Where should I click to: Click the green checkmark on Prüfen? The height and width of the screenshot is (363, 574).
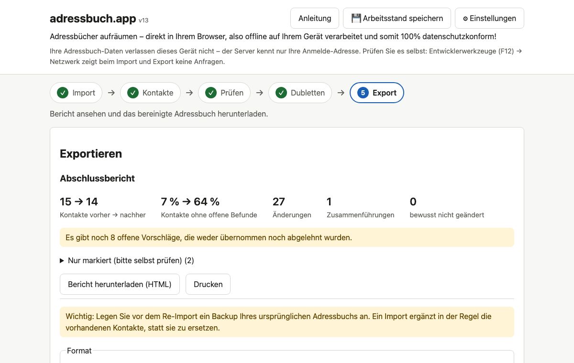click(x=211, y=93)
